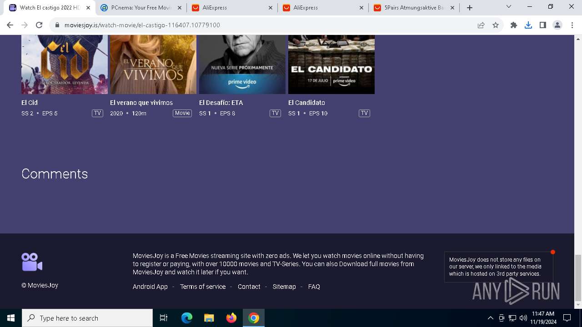This screenshot has height=327, width=582.
Task: Open El verano que vivimos poster
Action: point(153,64)
